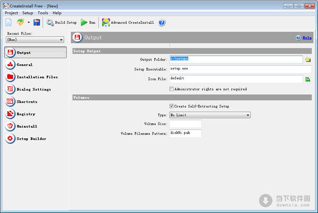
Task: Minimize the CreateInstall window
Action: pyautogui.click(x=288, y=6)
